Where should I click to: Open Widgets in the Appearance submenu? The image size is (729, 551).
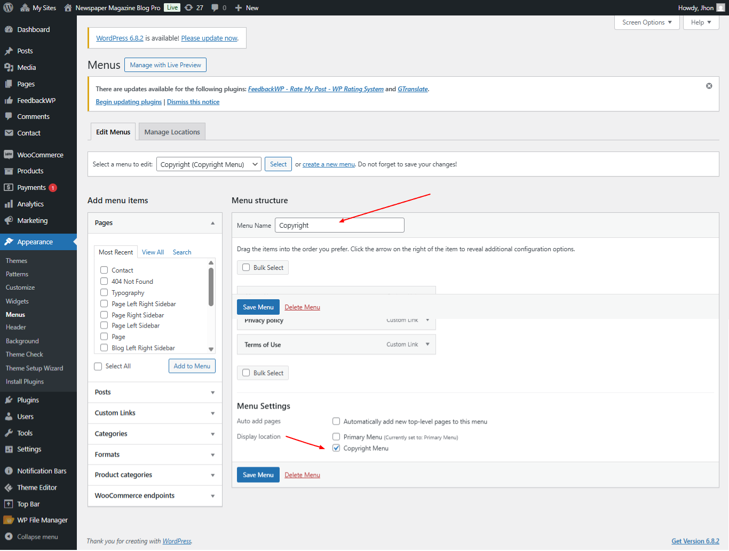[17, 301]
